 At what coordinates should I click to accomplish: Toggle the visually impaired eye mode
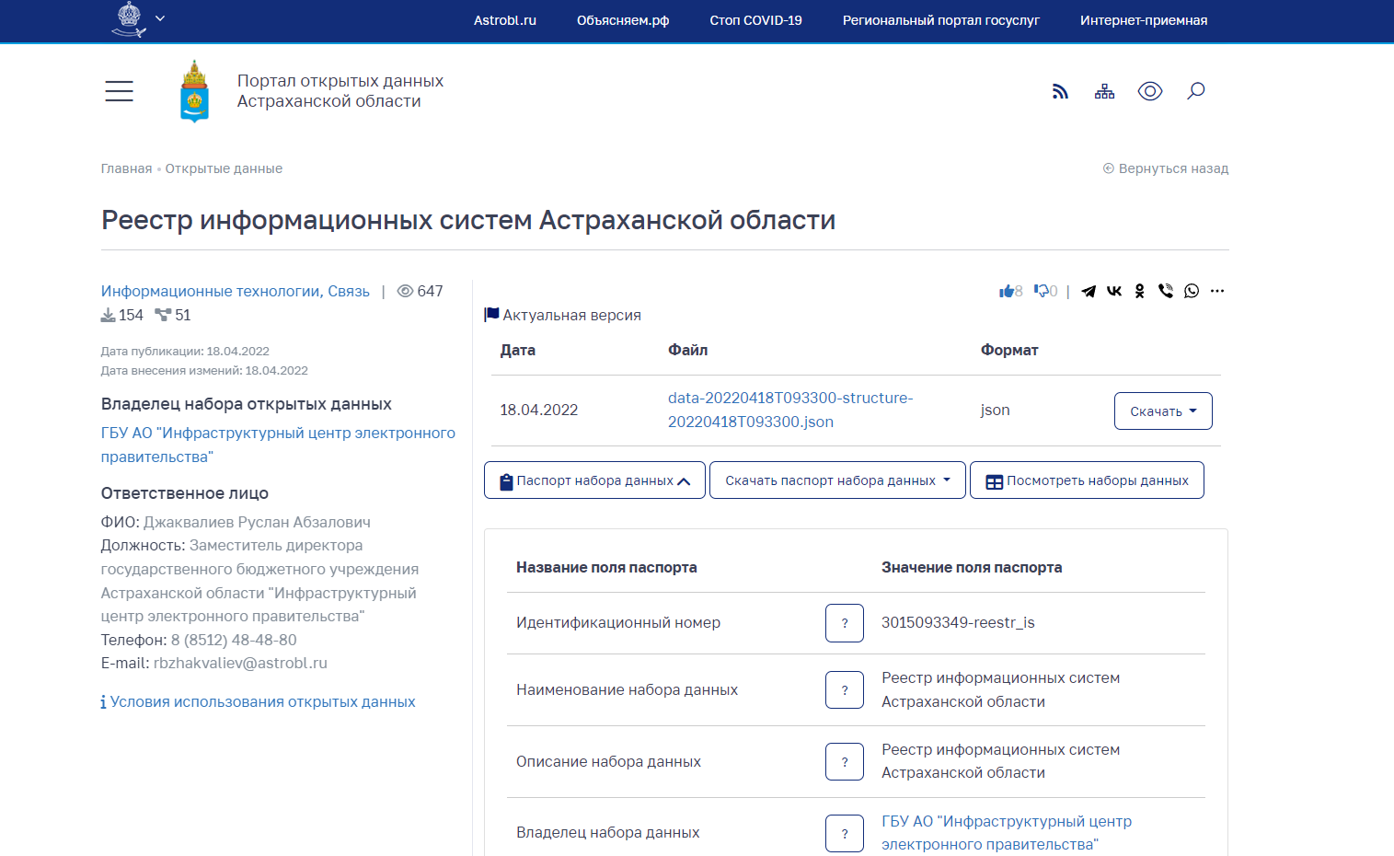(1150, 91)
